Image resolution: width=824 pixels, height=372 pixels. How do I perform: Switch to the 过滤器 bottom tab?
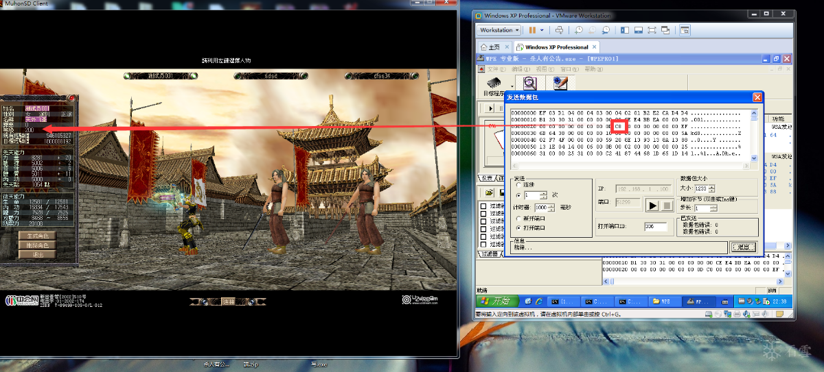489,253
